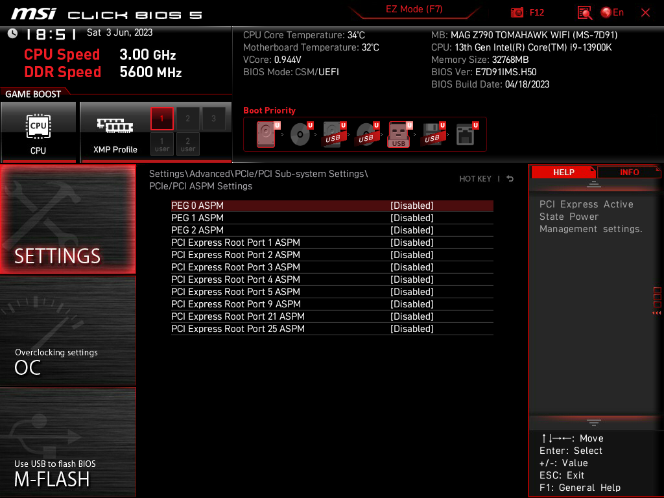Select the network boot device icon
Screen dimensions: 664x498
[x=467, y=134]
